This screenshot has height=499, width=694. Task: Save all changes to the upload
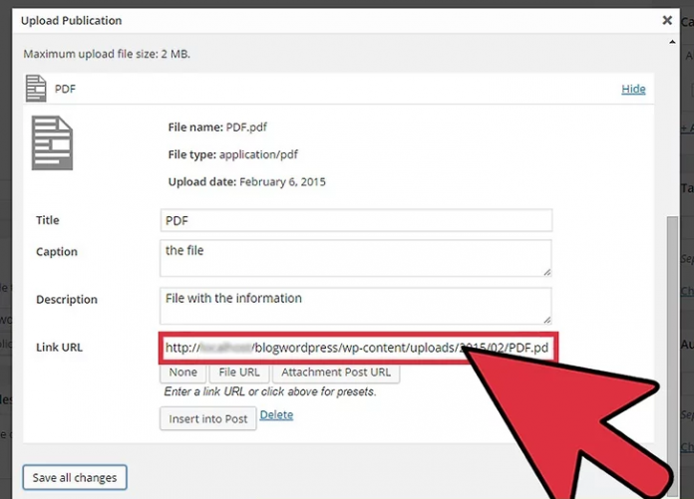coord(74,478)
